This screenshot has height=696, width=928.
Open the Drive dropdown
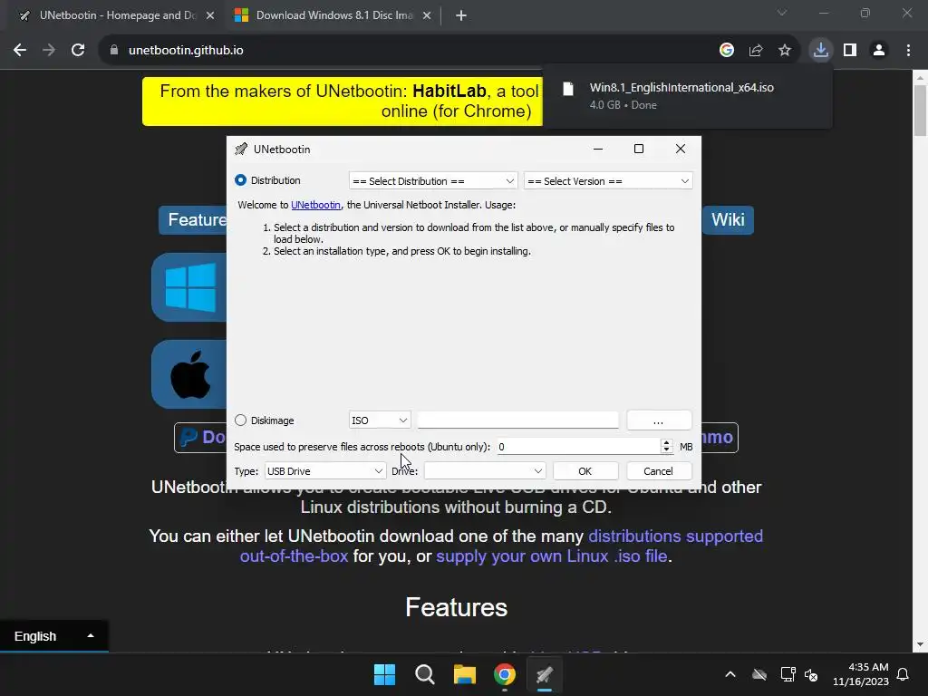(485, 471)
